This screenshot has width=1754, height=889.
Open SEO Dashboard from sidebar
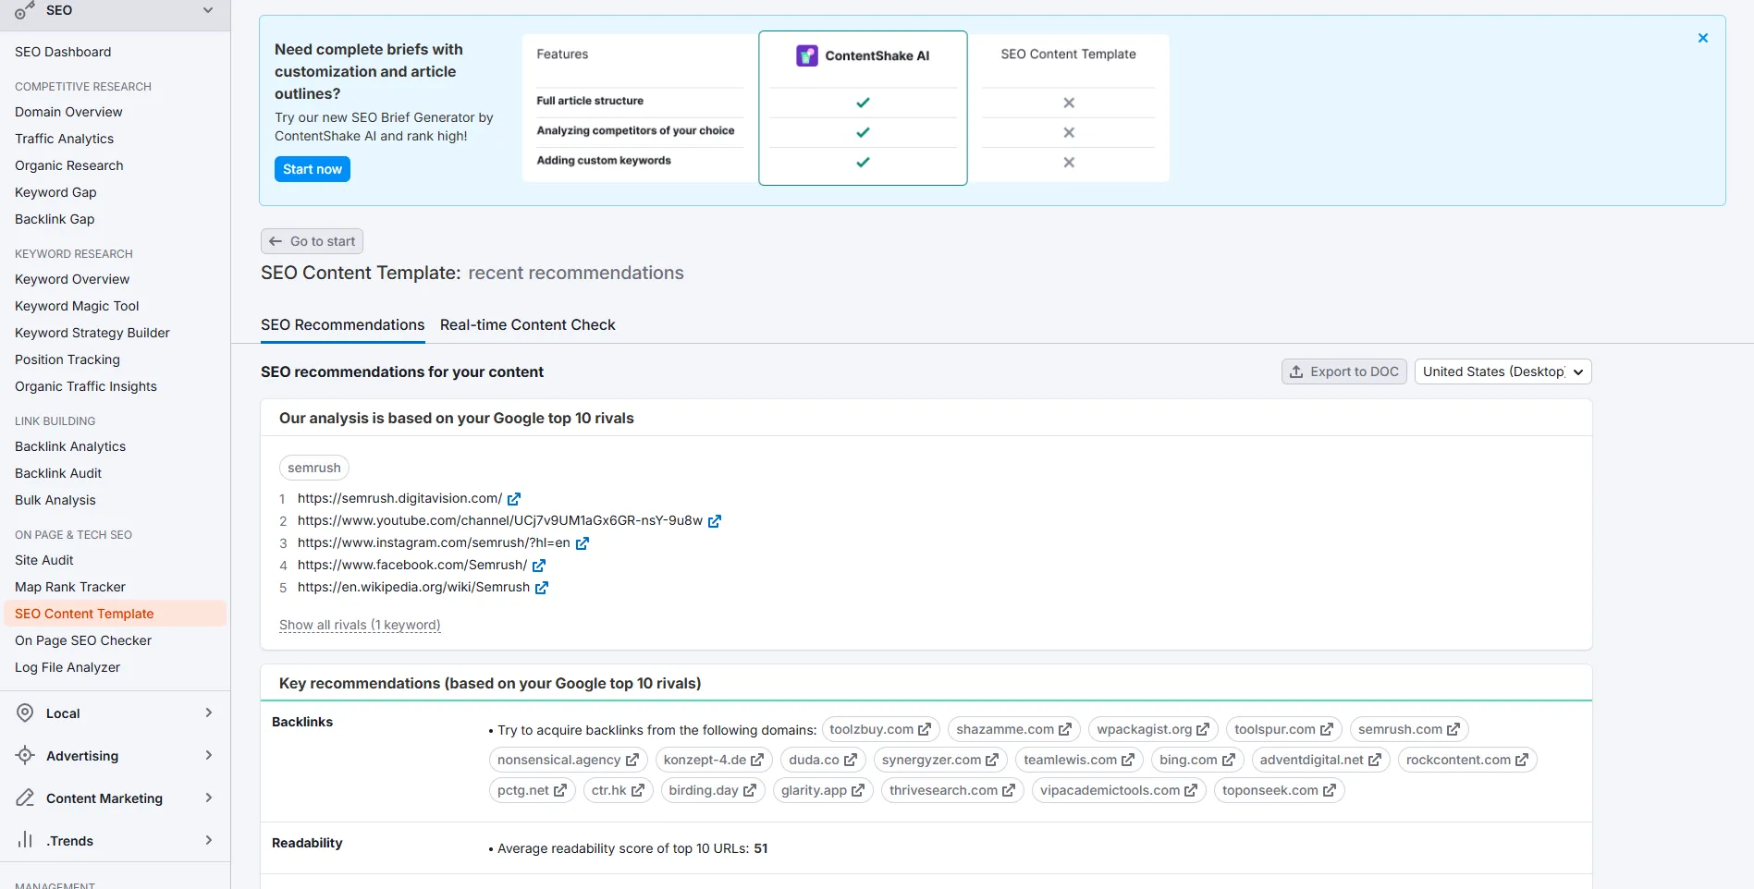click(63, 52)
